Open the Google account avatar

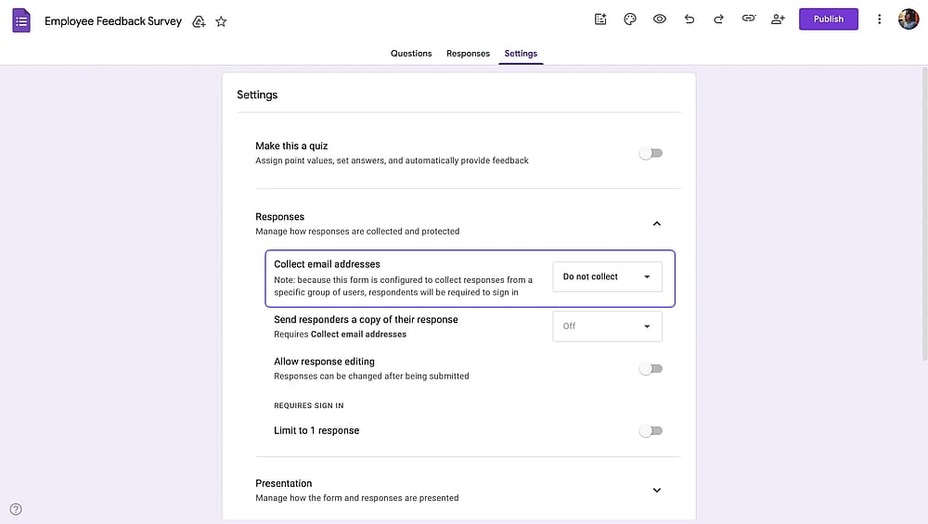coord(908,19)
